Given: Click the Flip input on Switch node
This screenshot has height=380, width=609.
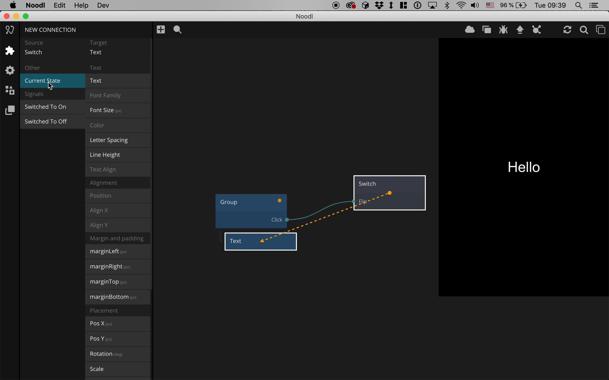Looking at the screenshot, I should (x=363, y=201).
